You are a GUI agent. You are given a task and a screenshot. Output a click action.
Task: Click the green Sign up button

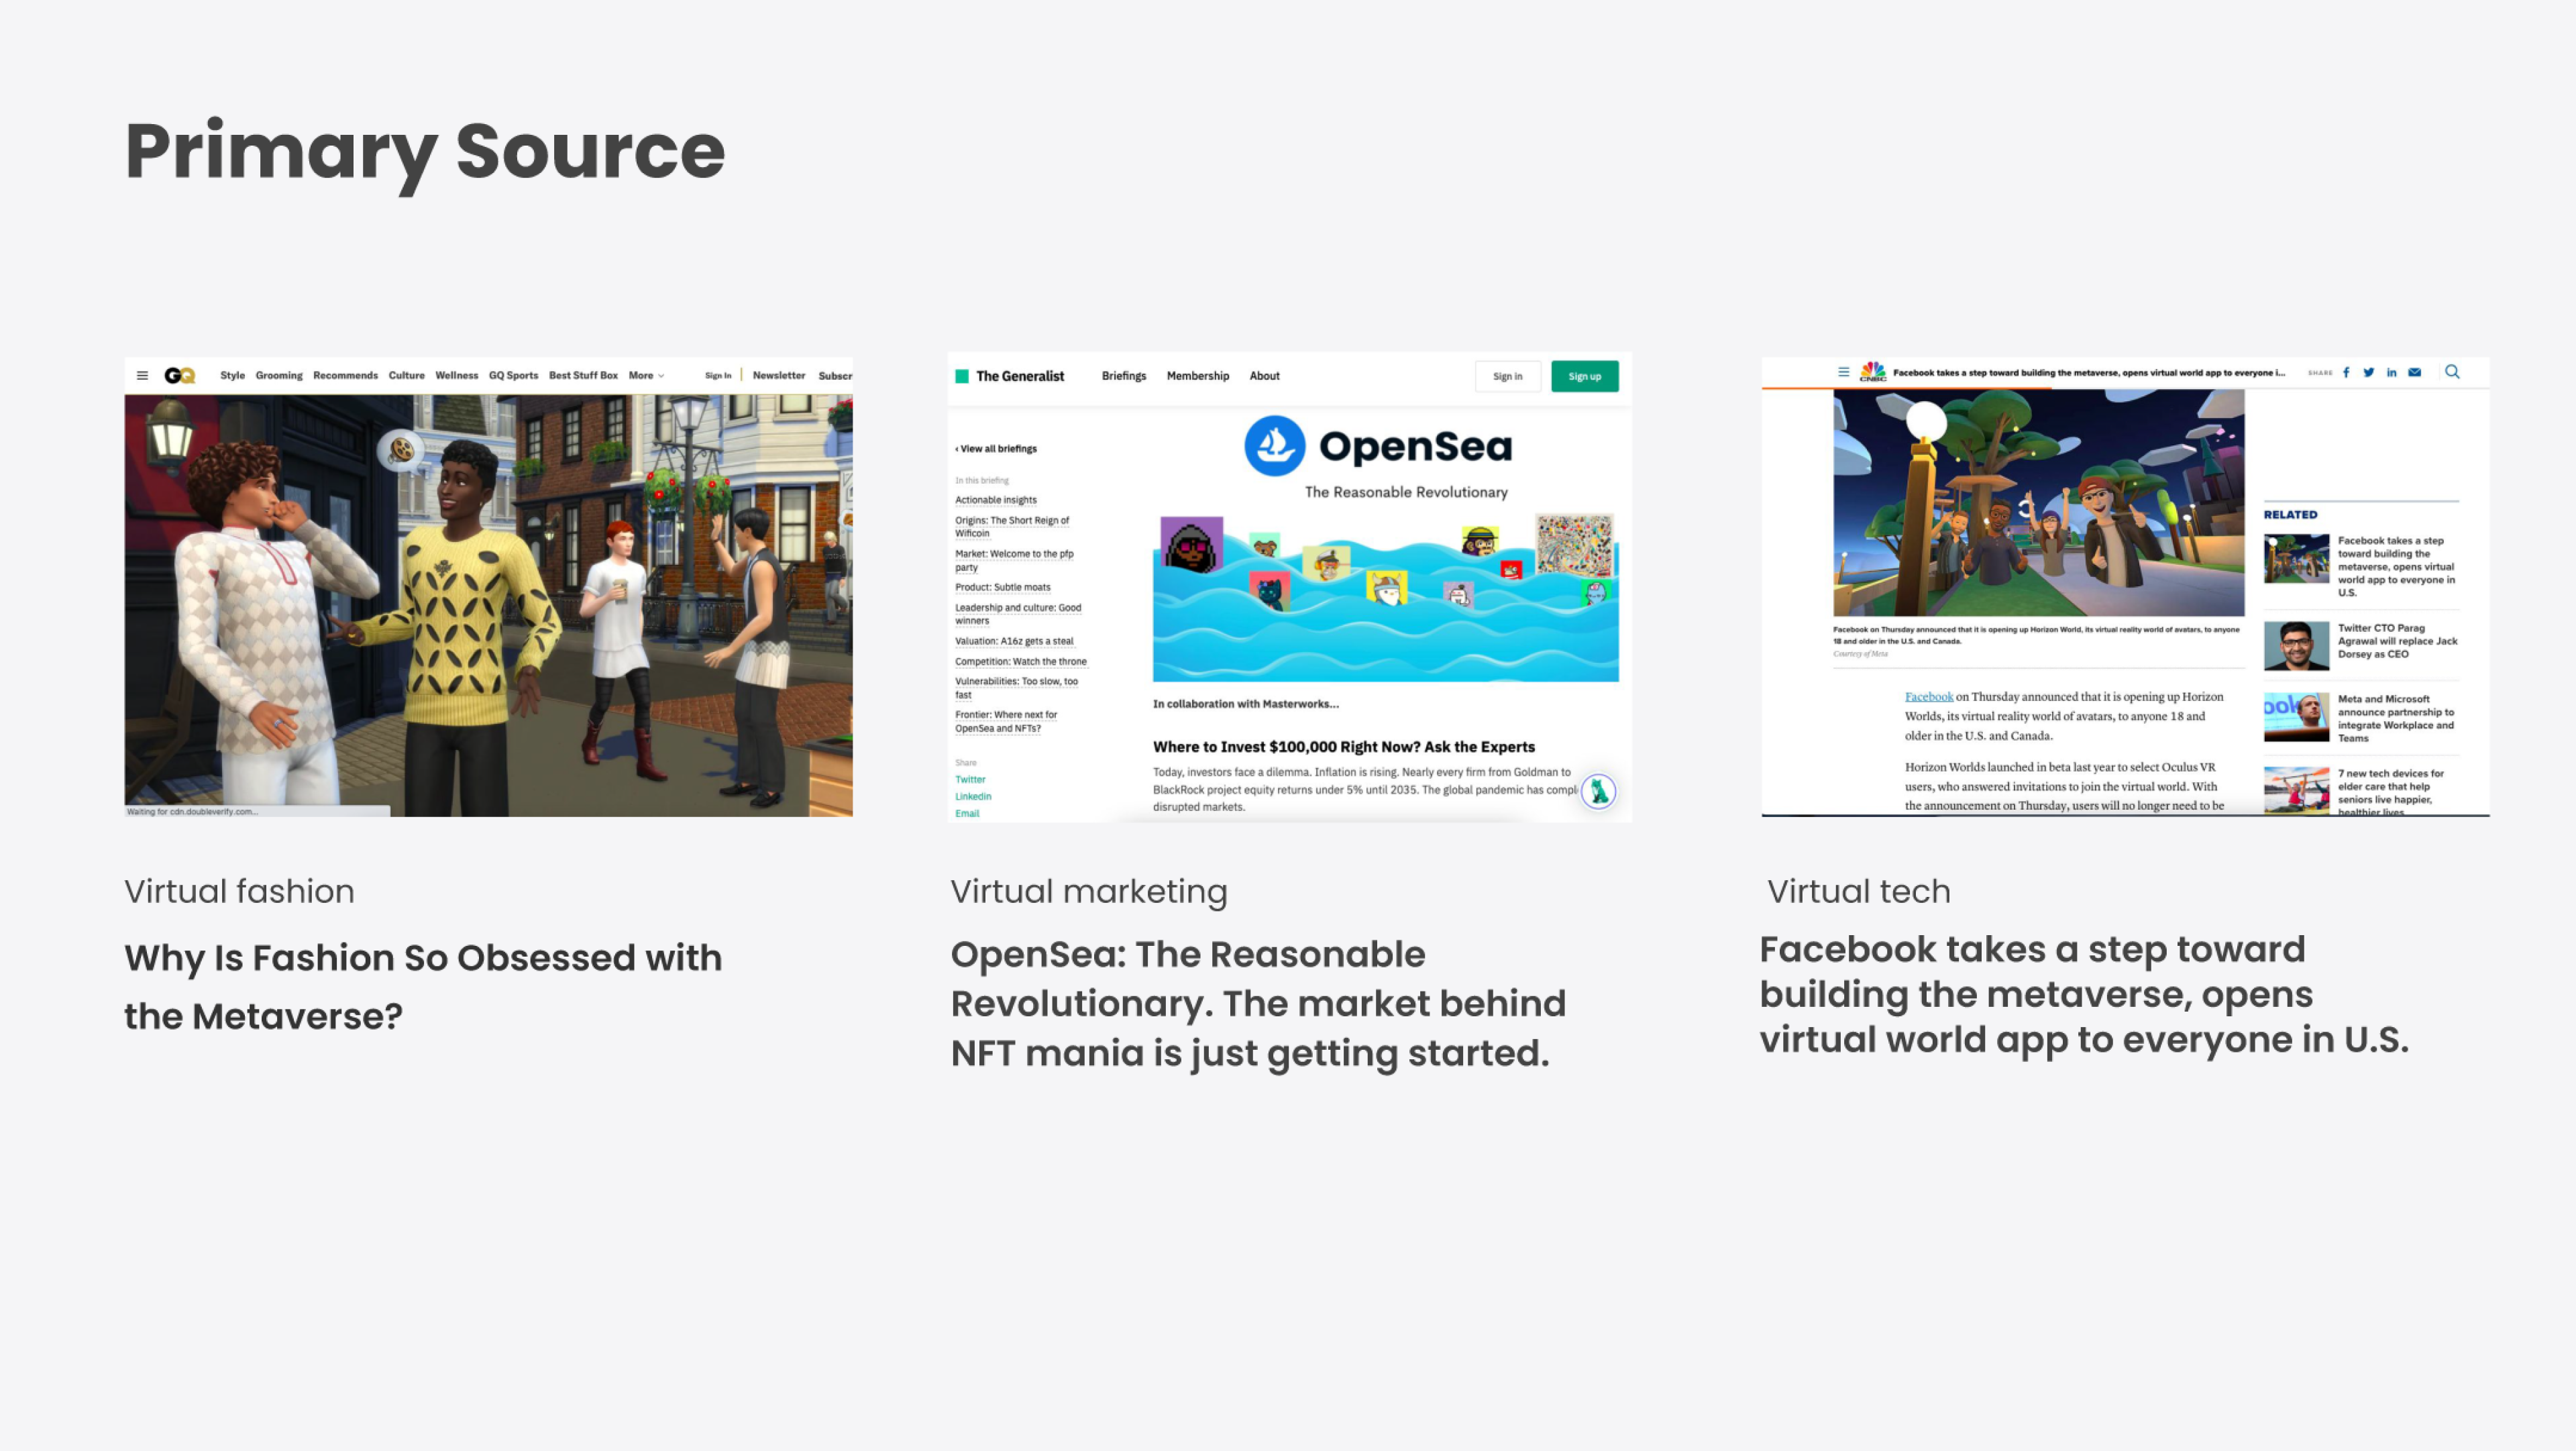1585,377
